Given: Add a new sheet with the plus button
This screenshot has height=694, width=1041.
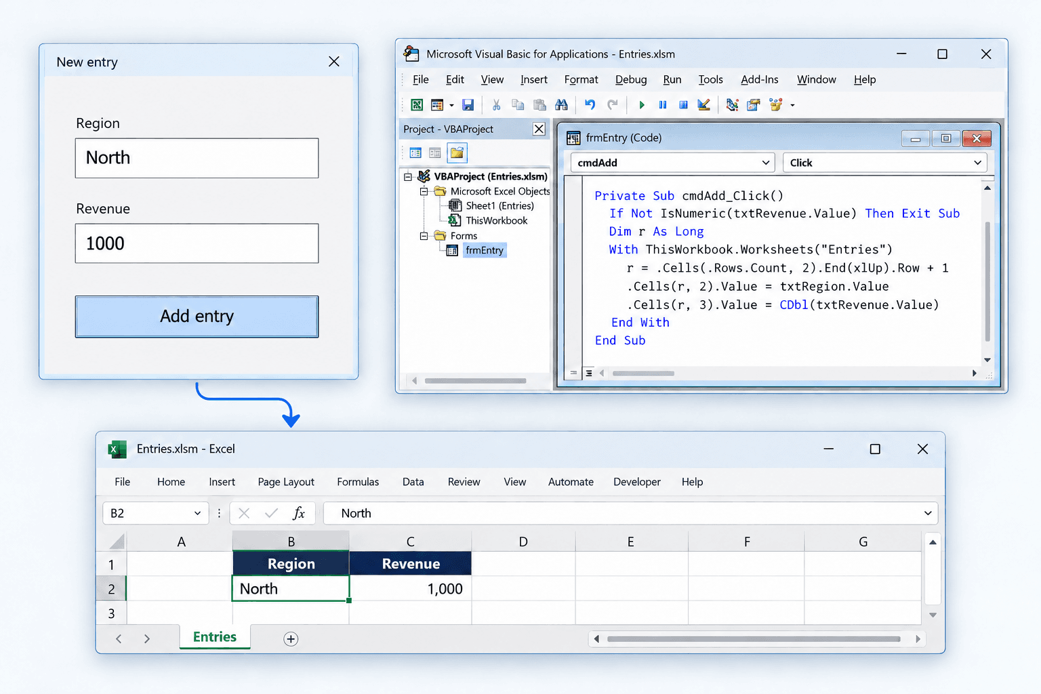Looking at the screenshot, I should pyautogui.click(x=291, y=639).
